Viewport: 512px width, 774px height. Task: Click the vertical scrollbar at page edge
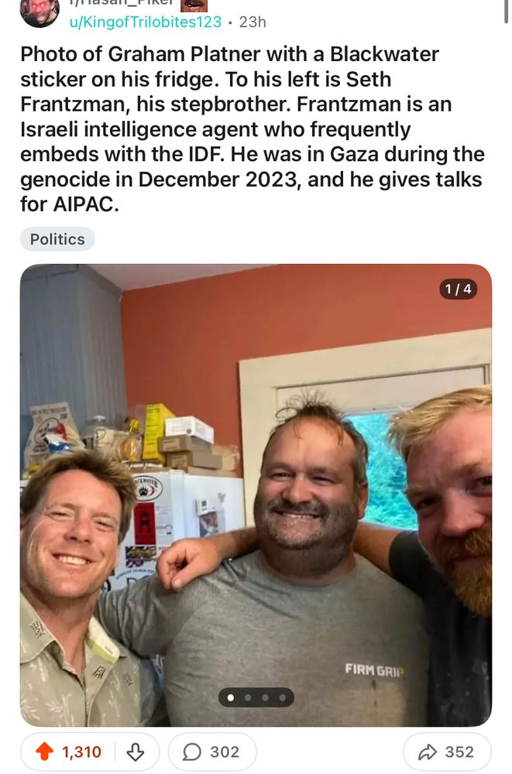click(x=506, y=12)
